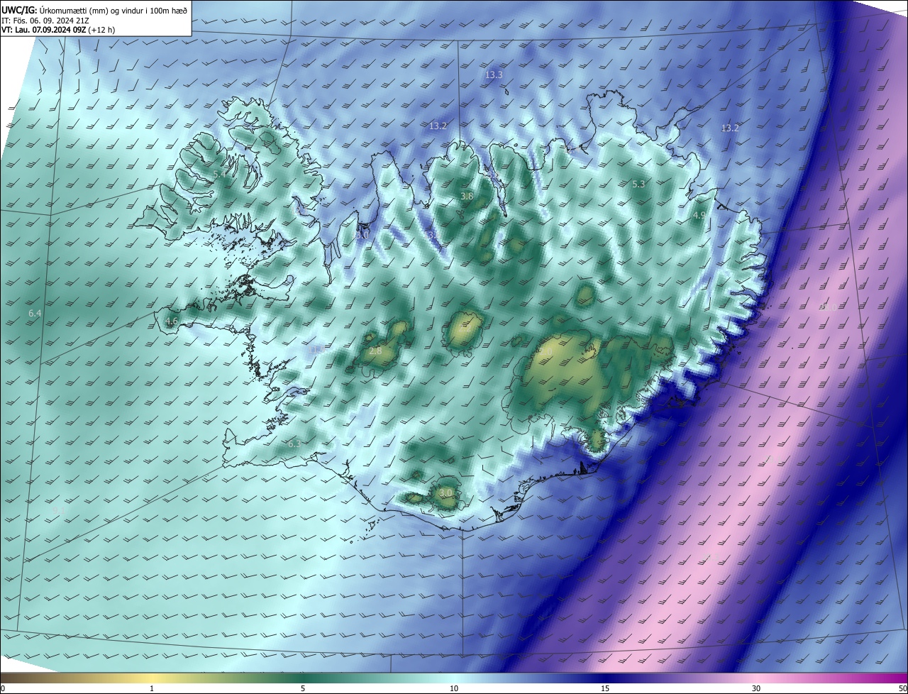Click the 6.3 value on the map

(x=294, y=444)
